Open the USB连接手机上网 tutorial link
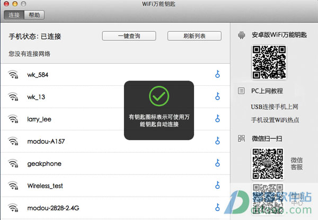 [275, 107]
